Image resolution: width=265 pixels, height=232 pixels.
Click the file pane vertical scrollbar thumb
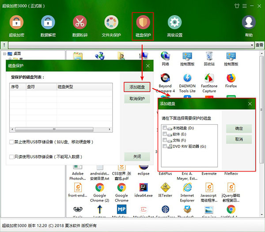pyautogui.click(x=261, y=110)
